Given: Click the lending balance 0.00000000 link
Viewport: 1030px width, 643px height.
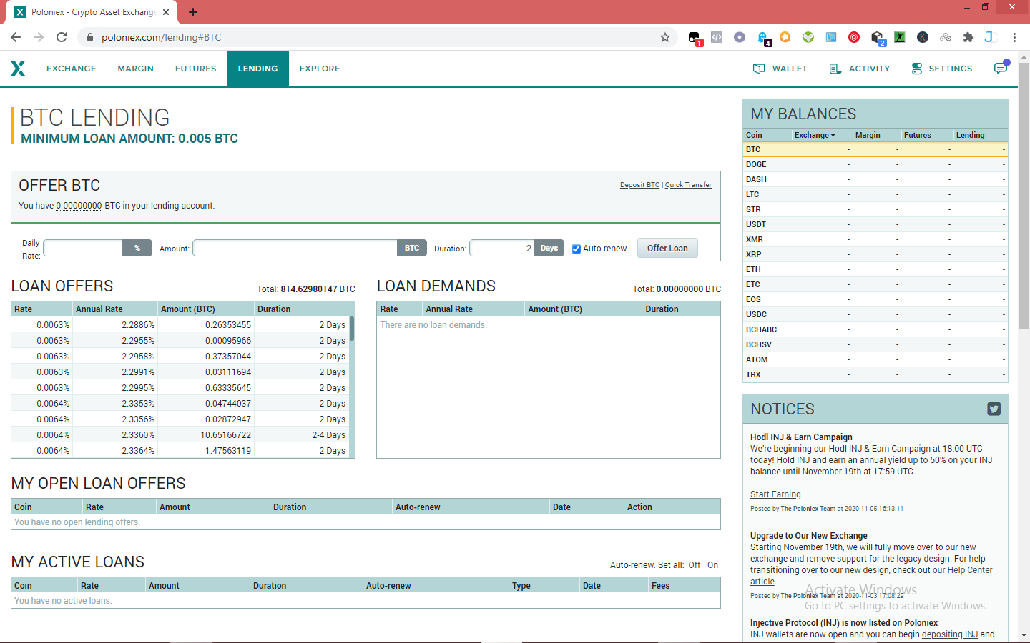Looking at the screenshot, I should click(x=79, y=206).
